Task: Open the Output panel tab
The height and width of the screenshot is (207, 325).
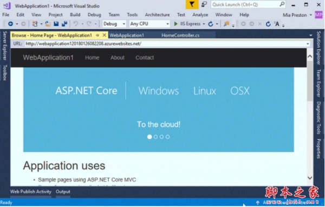Action: pyautogui.click(x=63, y=191)
